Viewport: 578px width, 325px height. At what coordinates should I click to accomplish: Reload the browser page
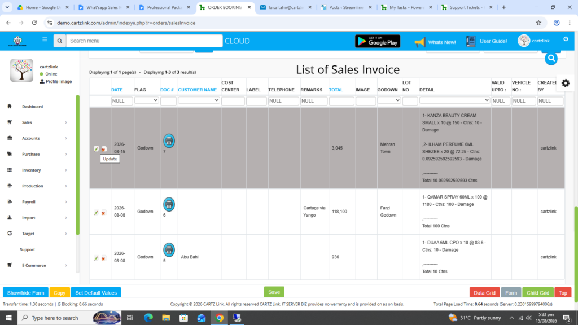(34, 23)
